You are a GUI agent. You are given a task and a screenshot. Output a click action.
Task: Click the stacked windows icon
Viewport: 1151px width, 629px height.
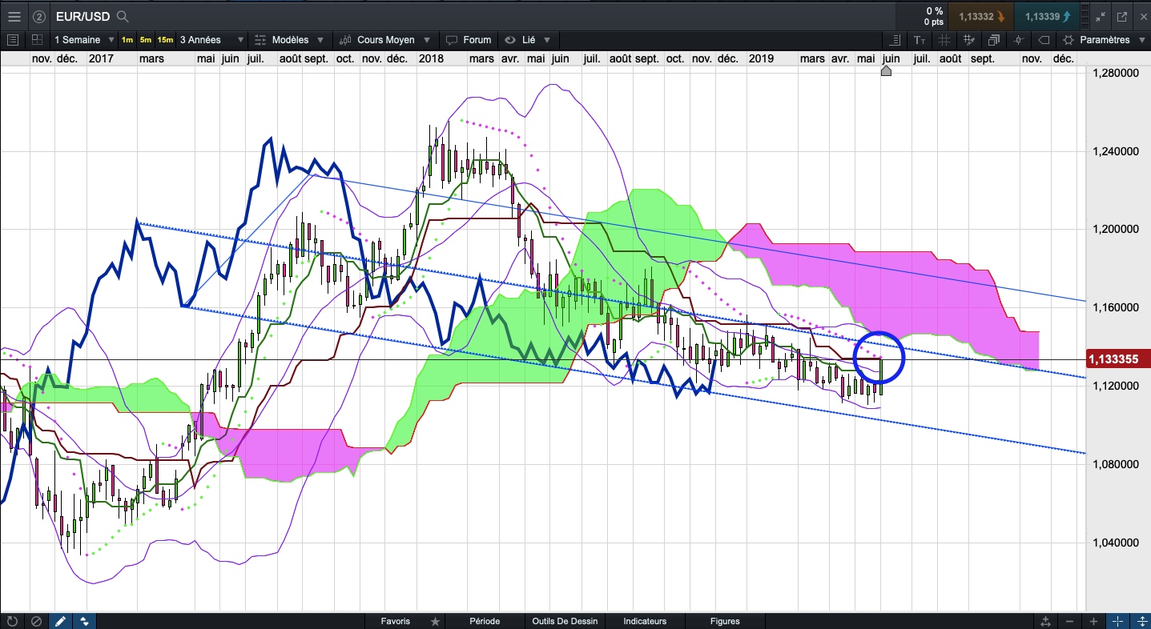click(x=994, y=40)
